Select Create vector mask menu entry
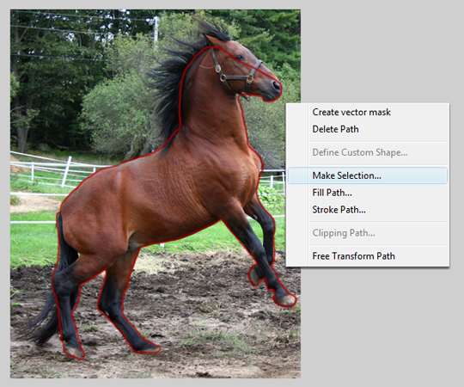The height and width of the screenshot is (387, 464). (x=351, y=112)
